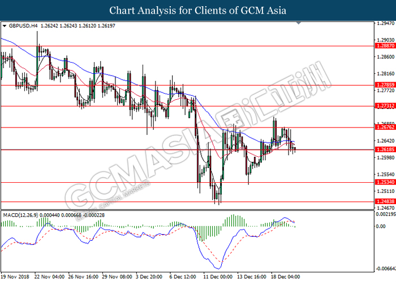Select the 1.25340 red price label
Image resolution: width=396 pixels, height=282 pixels.
coord(385,182)
